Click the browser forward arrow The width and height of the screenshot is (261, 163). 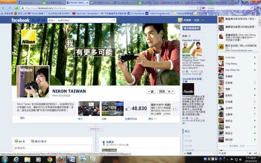pyautogui.click(x=10, y=8)
